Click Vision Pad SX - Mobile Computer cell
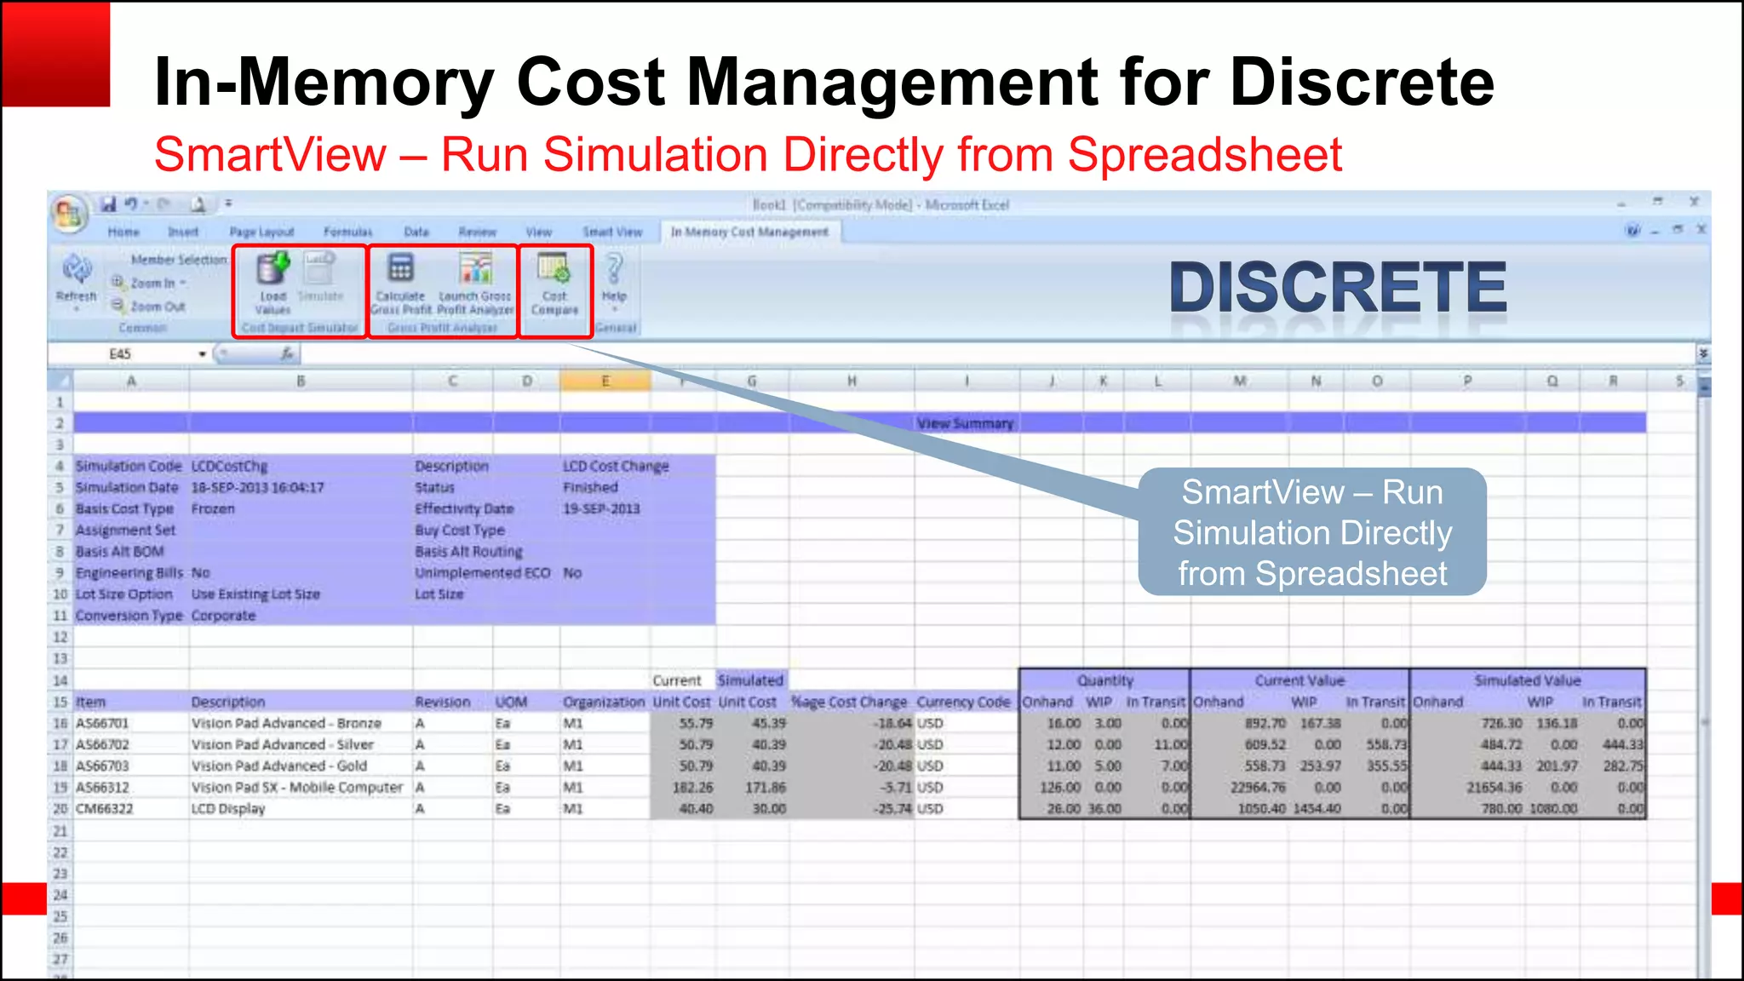The height and width of the screenshot is (981, 1744). [301, 787]
